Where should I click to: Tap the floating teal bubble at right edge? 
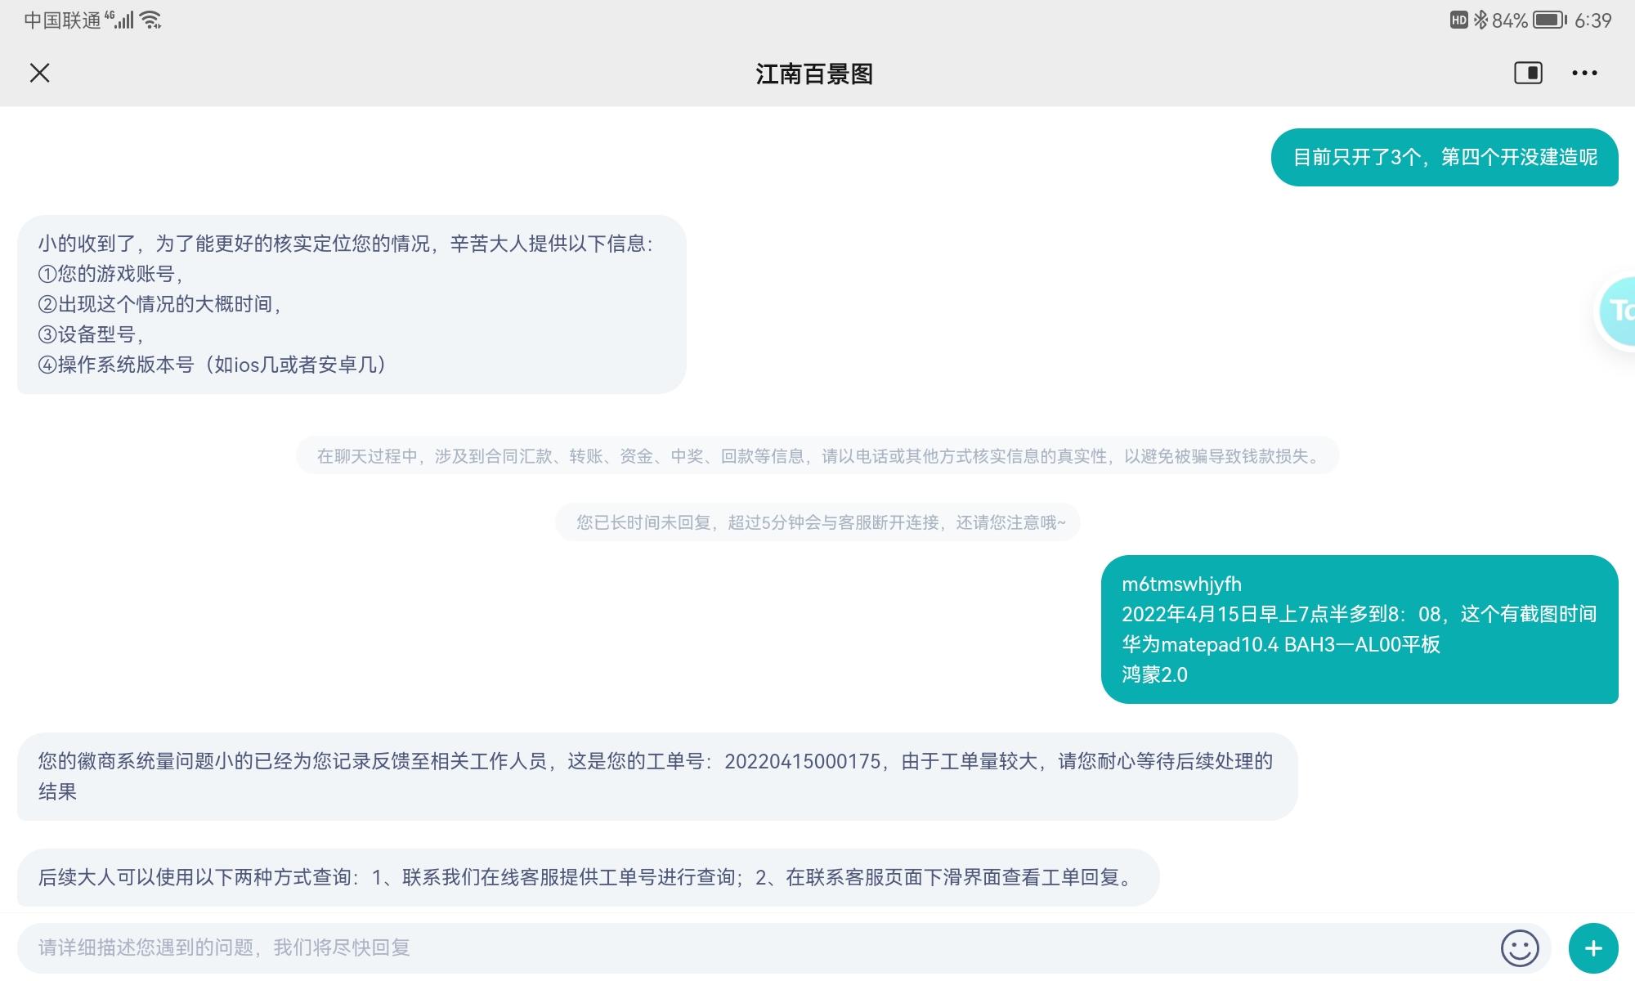(x=1619, y=311)
